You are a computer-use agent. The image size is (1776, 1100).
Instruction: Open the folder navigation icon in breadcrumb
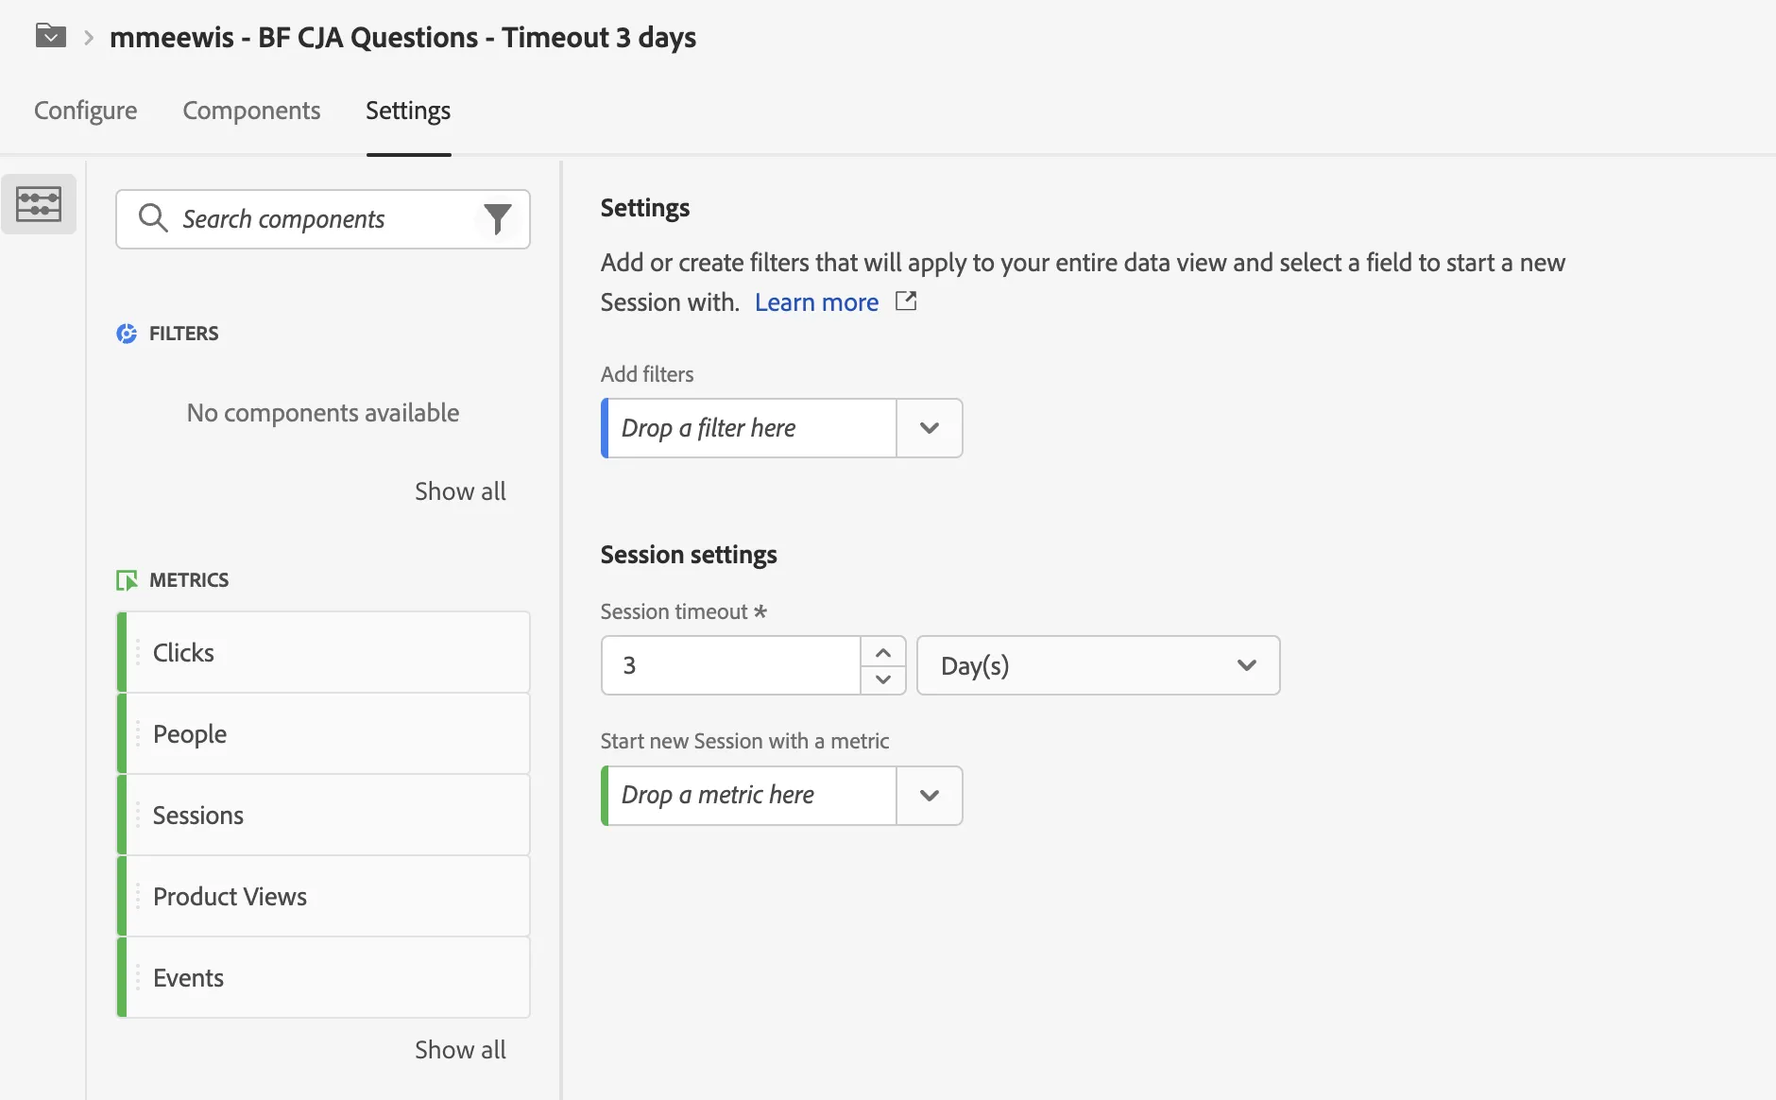(x=50, y=37)
